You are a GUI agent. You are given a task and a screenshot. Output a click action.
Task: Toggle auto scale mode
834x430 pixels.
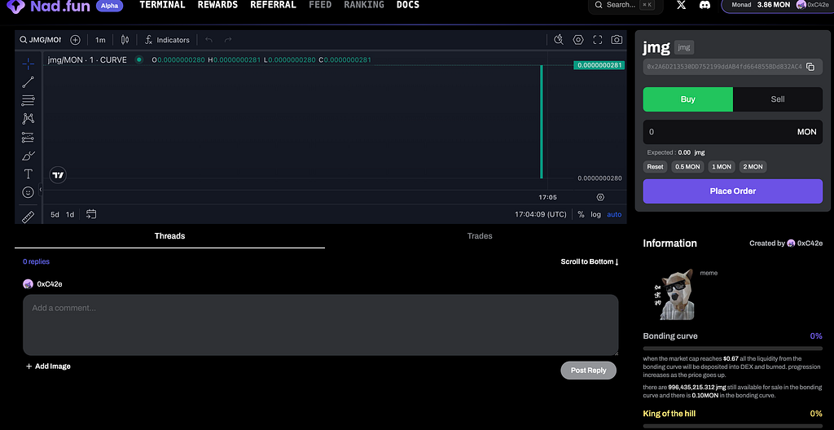coord(614,214)
